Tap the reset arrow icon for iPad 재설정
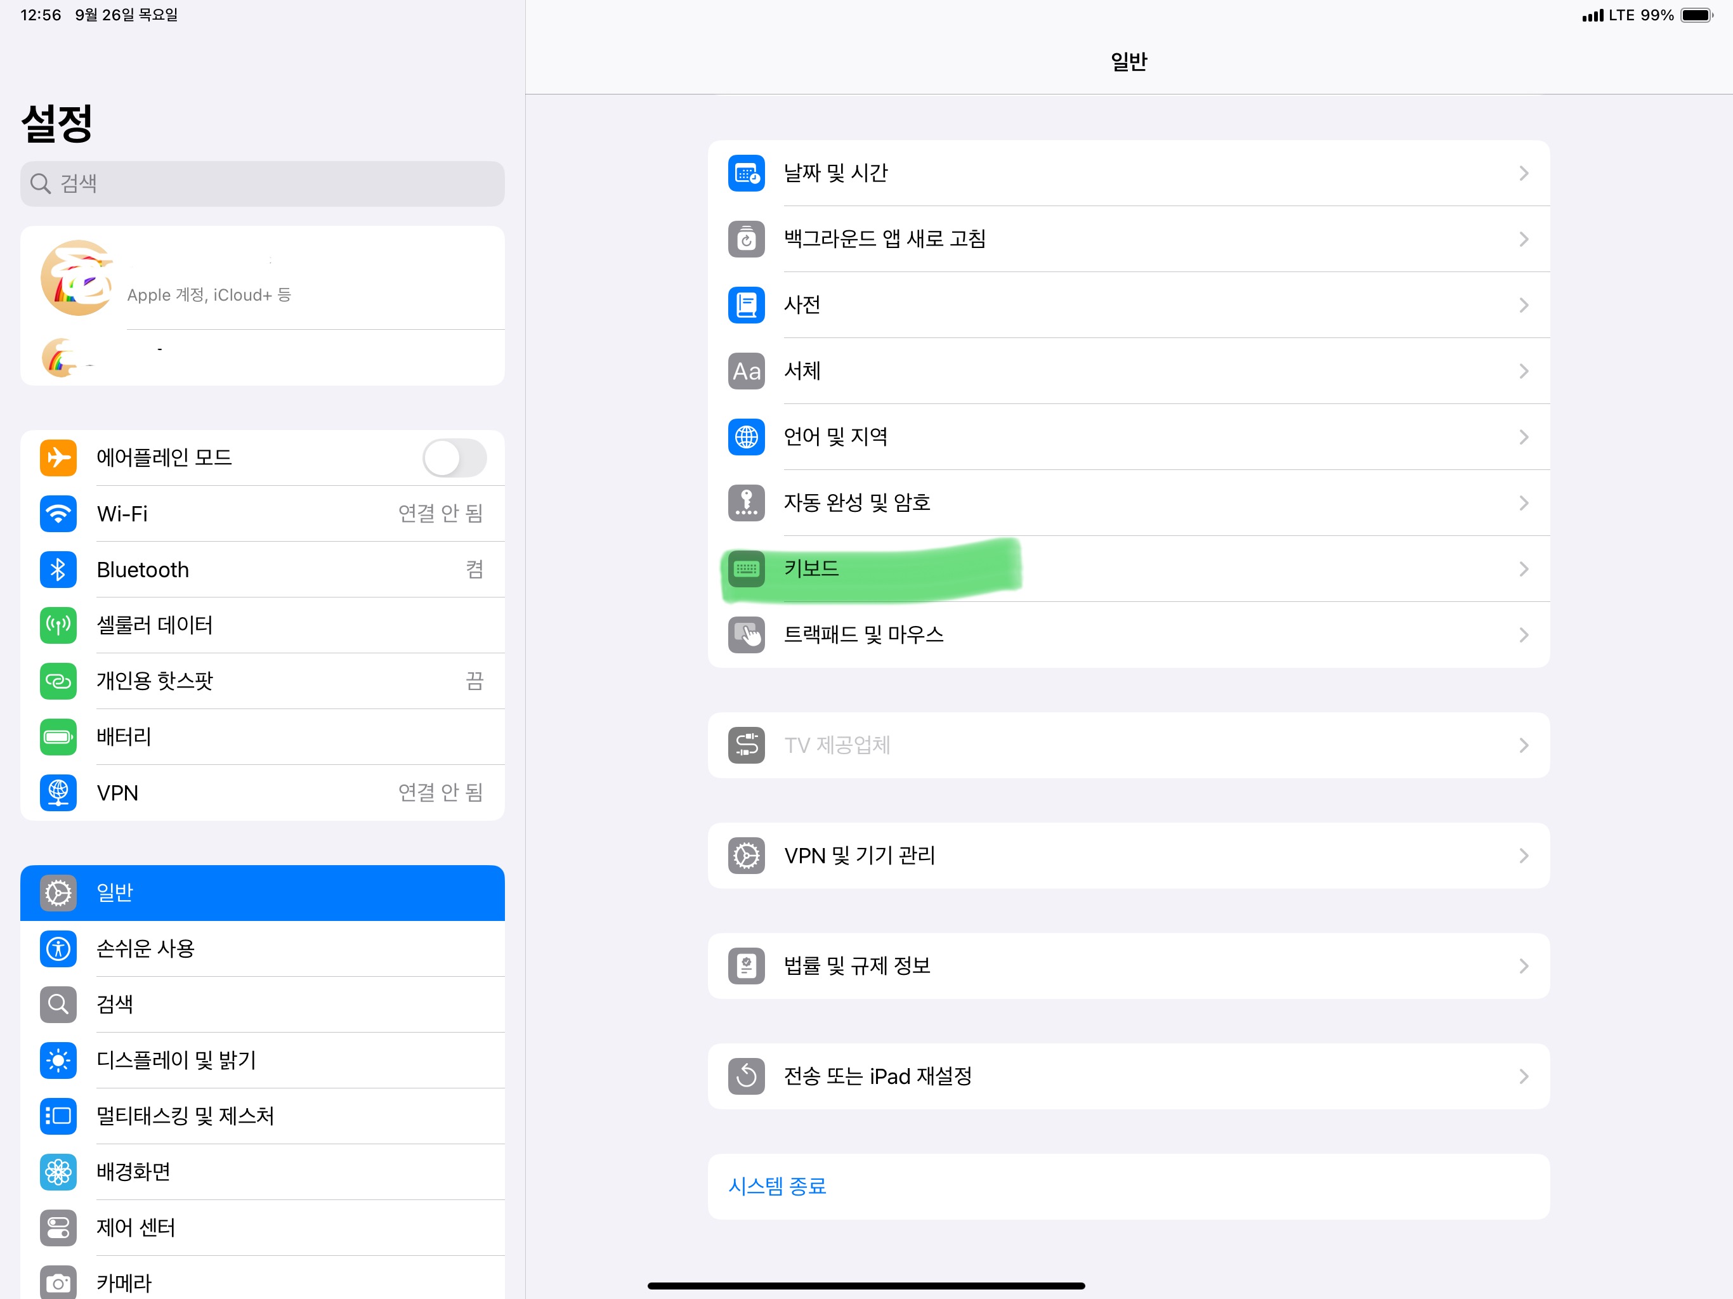 (x=747, y=1076)
